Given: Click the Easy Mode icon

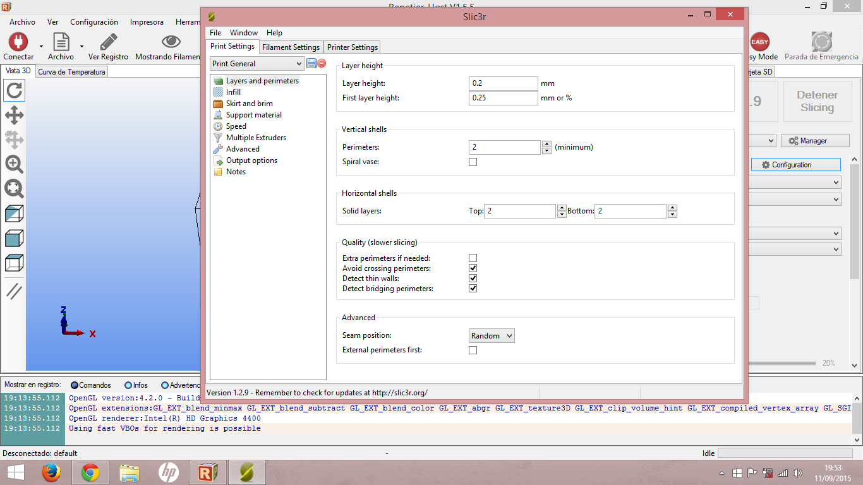Looking at the screenshot, I should tap(759, 42).
